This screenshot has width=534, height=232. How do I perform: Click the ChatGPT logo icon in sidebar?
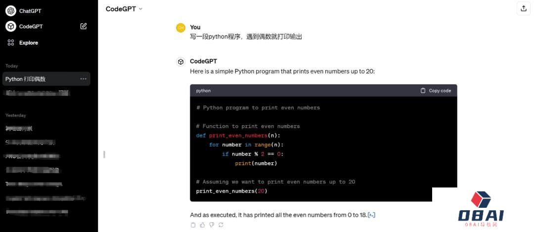click(11, 11)
